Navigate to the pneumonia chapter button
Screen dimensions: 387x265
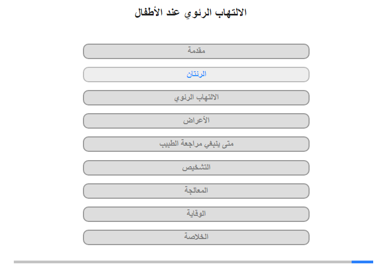tap(196, 98)
